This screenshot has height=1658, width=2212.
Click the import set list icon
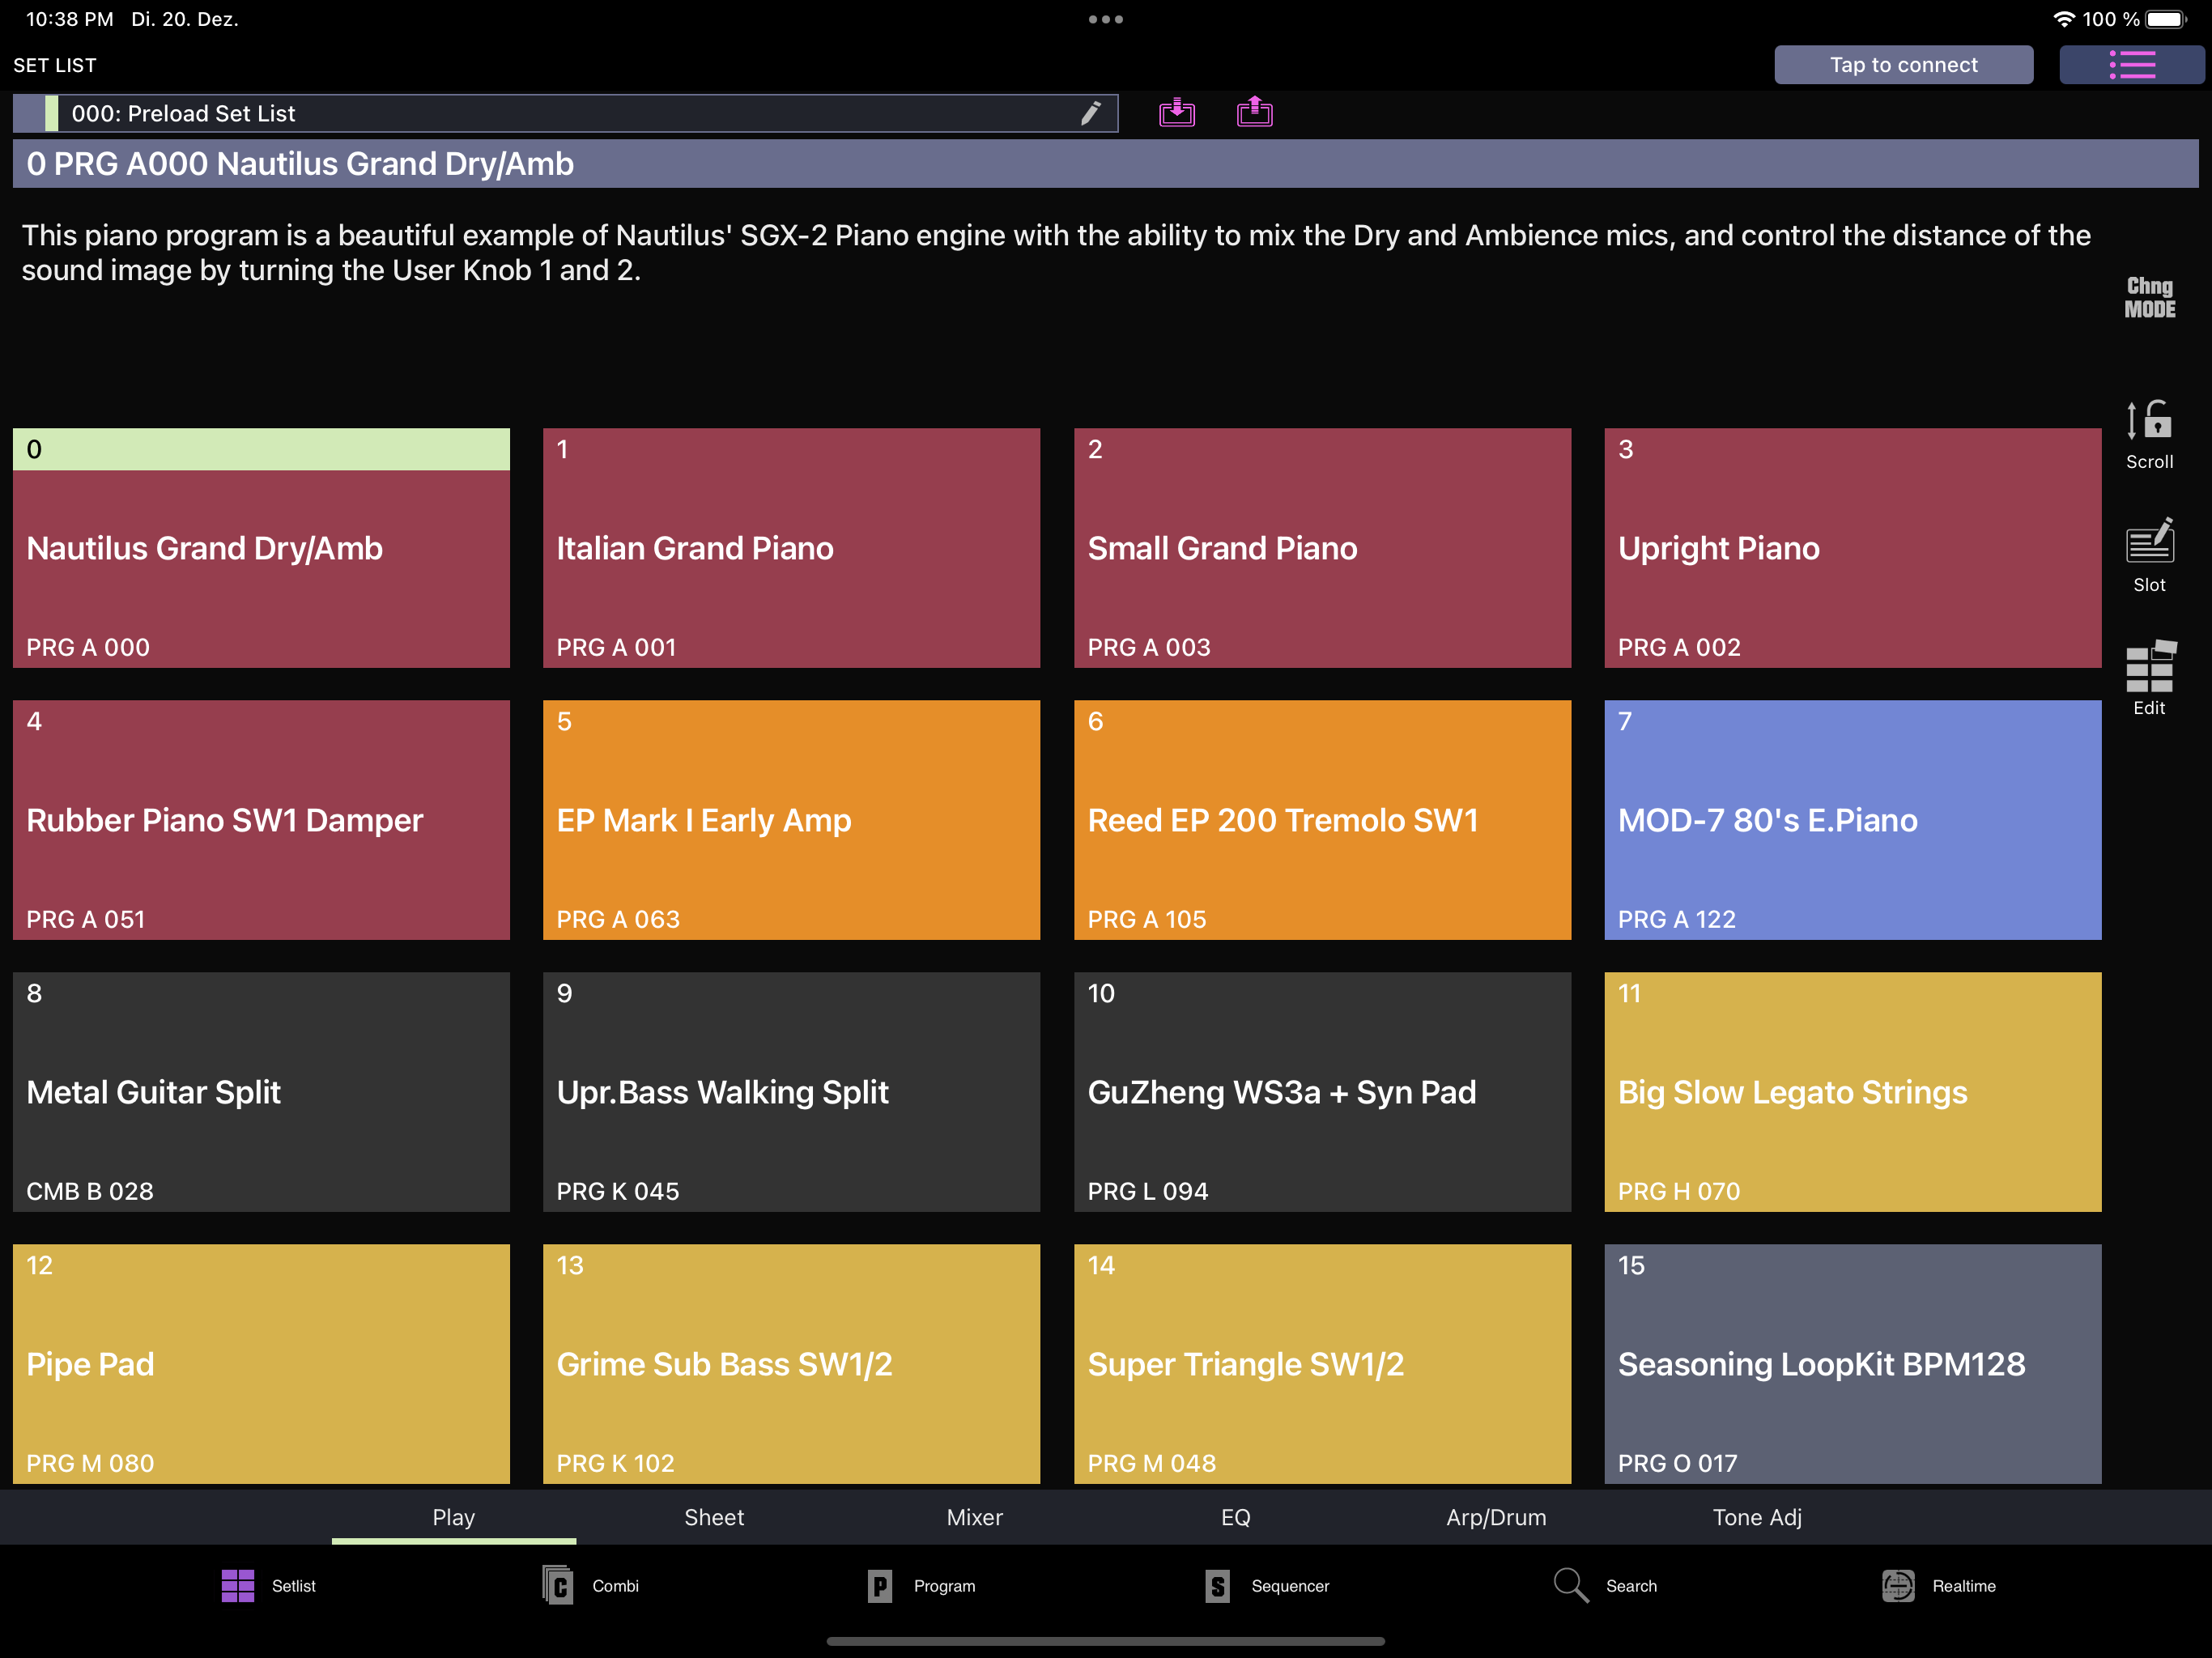(x=1177, y=112)
